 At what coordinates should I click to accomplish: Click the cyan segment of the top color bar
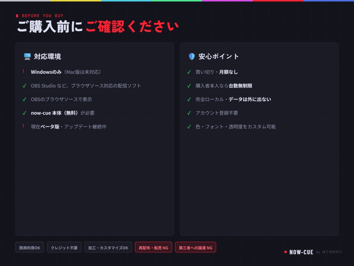[x=127, y=1]
